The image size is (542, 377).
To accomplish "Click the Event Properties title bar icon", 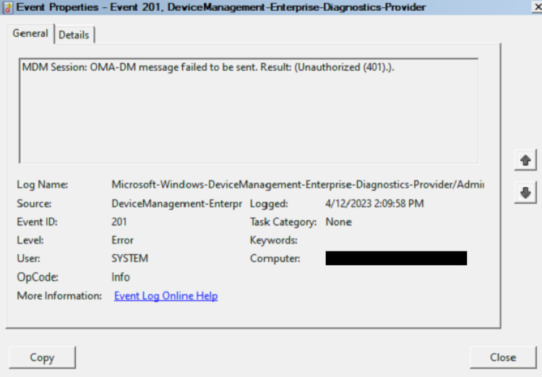I will tap(8, 7).
